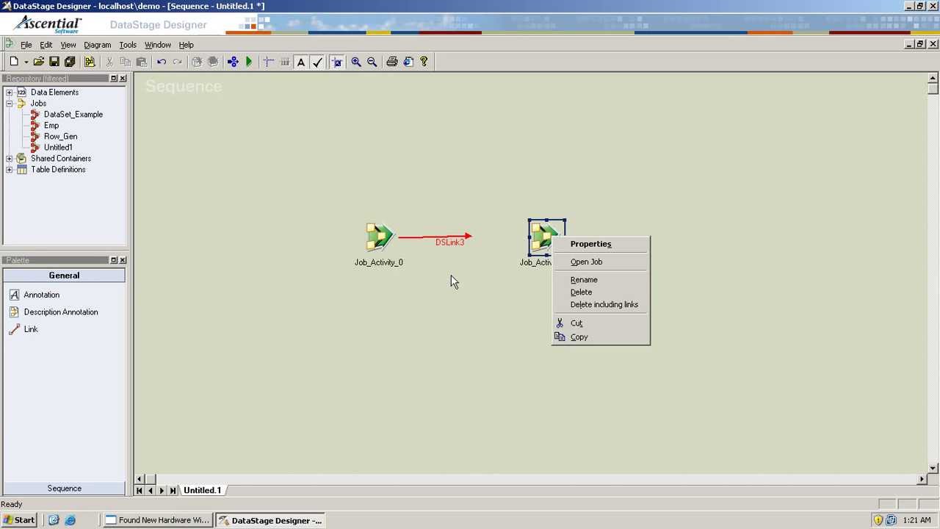Compile the job using toolbar icon
940x529 pixels.
click(x=233, y=62)
